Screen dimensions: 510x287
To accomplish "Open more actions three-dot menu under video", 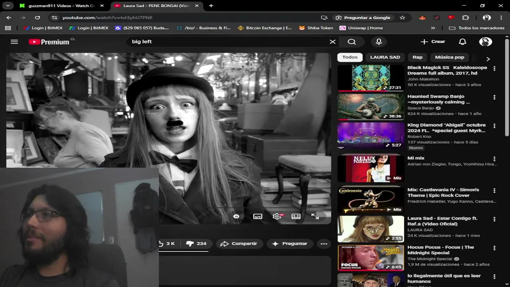I will coord(324,244).
